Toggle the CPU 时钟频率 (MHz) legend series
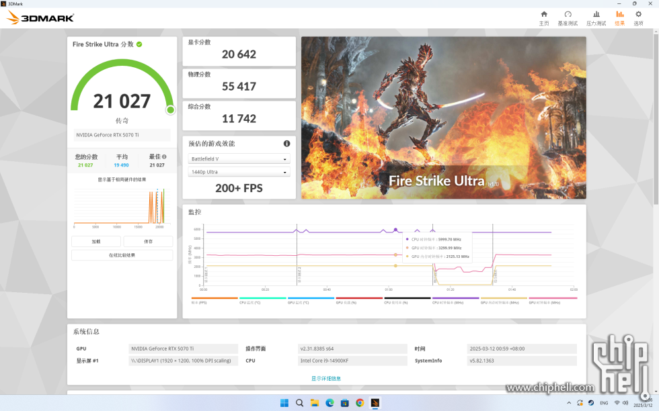Viewport: 659px width, 411px height. 456,301
